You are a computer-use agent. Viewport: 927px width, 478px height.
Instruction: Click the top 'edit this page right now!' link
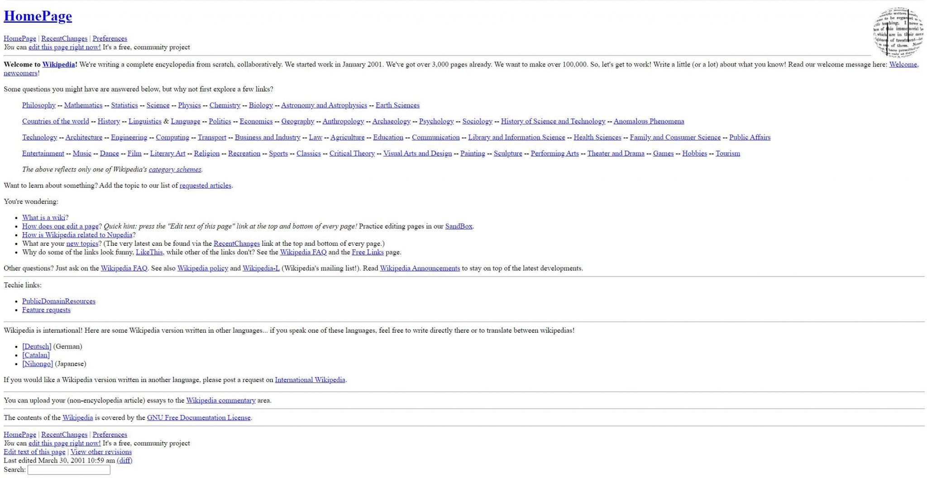tap(65, 47)
